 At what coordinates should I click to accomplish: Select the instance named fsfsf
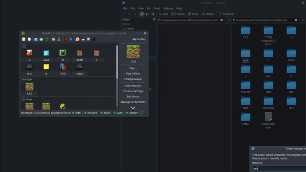(x=63, y=69)
